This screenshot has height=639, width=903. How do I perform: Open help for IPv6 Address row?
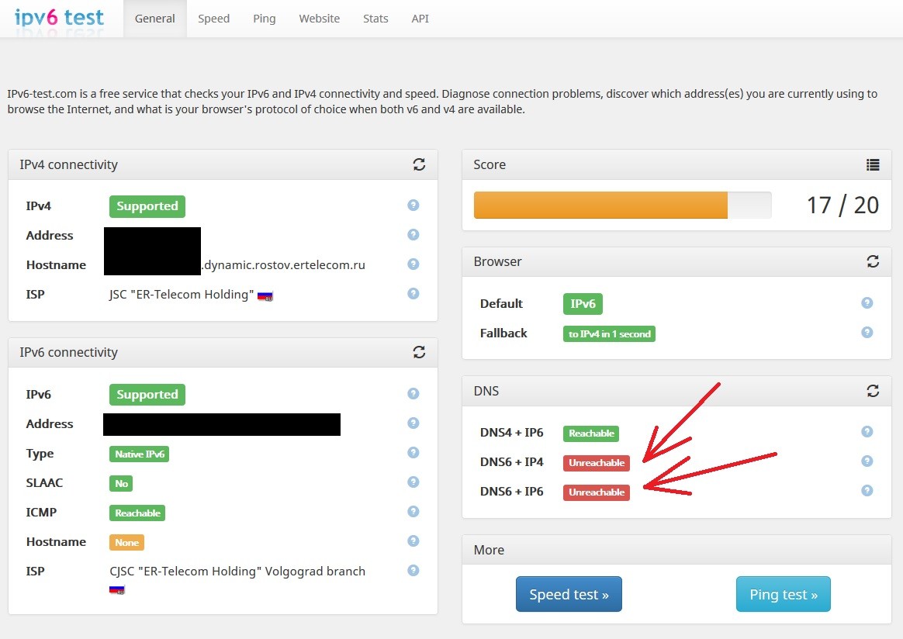413,423
